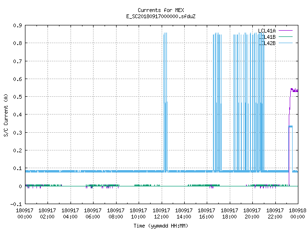The width and height of the screenshot is (307, 230).
Task: Click the y-axis tick value 0.3
Action: pos(17,133)
